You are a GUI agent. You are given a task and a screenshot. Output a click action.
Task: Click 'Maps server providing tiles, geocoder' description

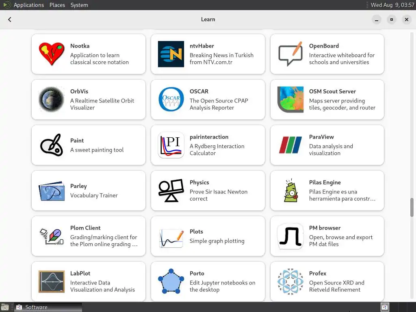[342, 104]
